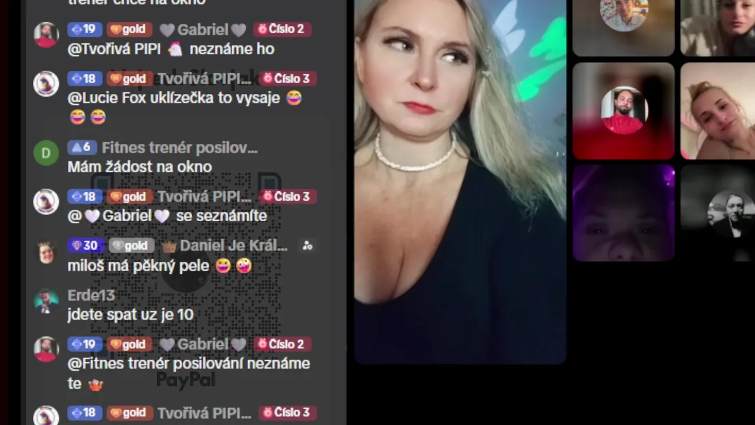Select the black-and-white man guest thumbnail
This screenshot has height=425, width=755.
[x=718, y=212]
